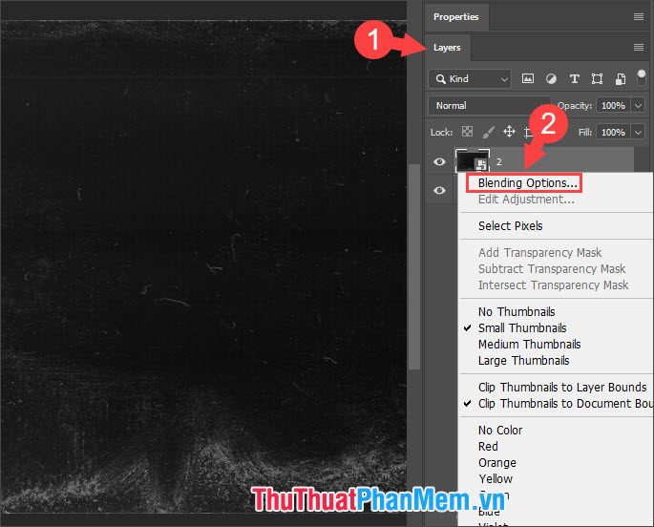
Task: Click the Fill percentage input field
Action: (x=611, y=132)
